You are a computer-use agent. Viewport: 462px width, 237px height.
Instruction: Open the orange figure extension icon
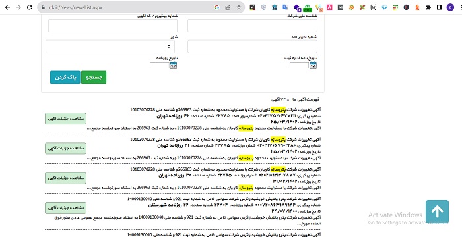click(x=417, y=7)
